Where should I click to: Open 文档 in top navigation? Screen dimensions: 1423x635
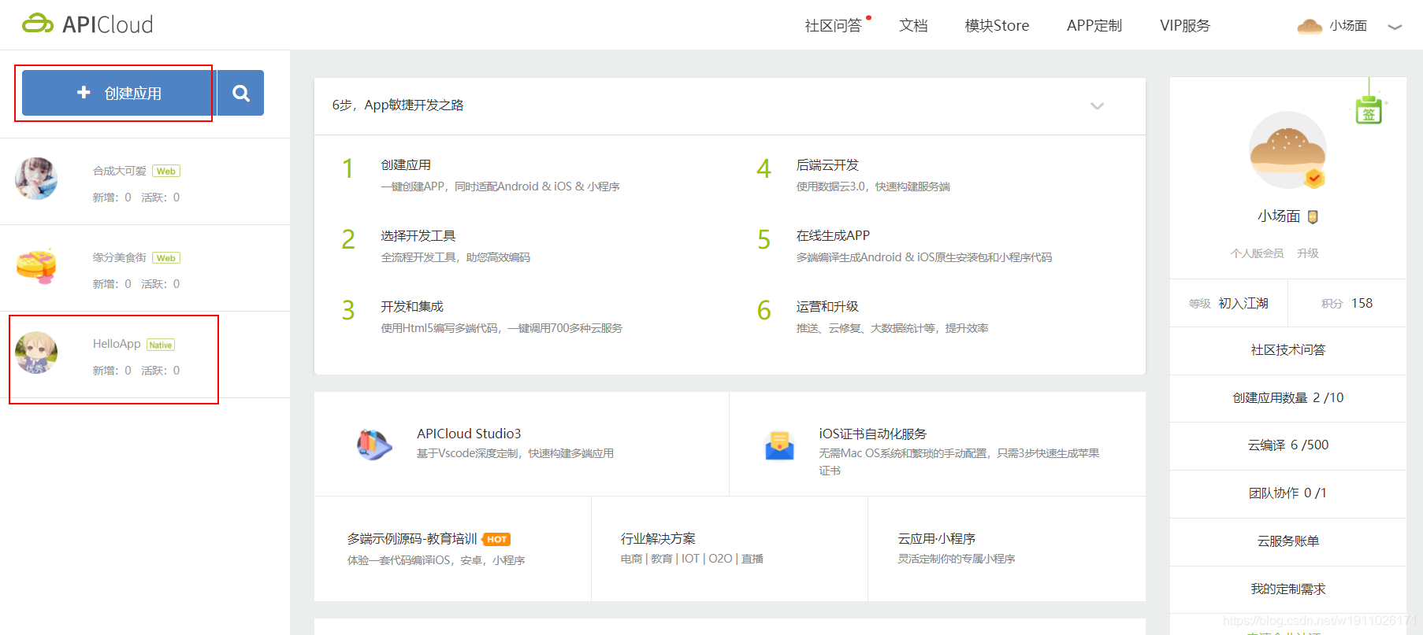pos(913,25)
